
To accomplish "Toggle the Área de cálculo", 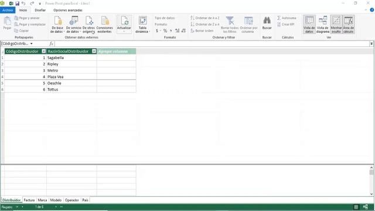I will [x=349, y=25].
